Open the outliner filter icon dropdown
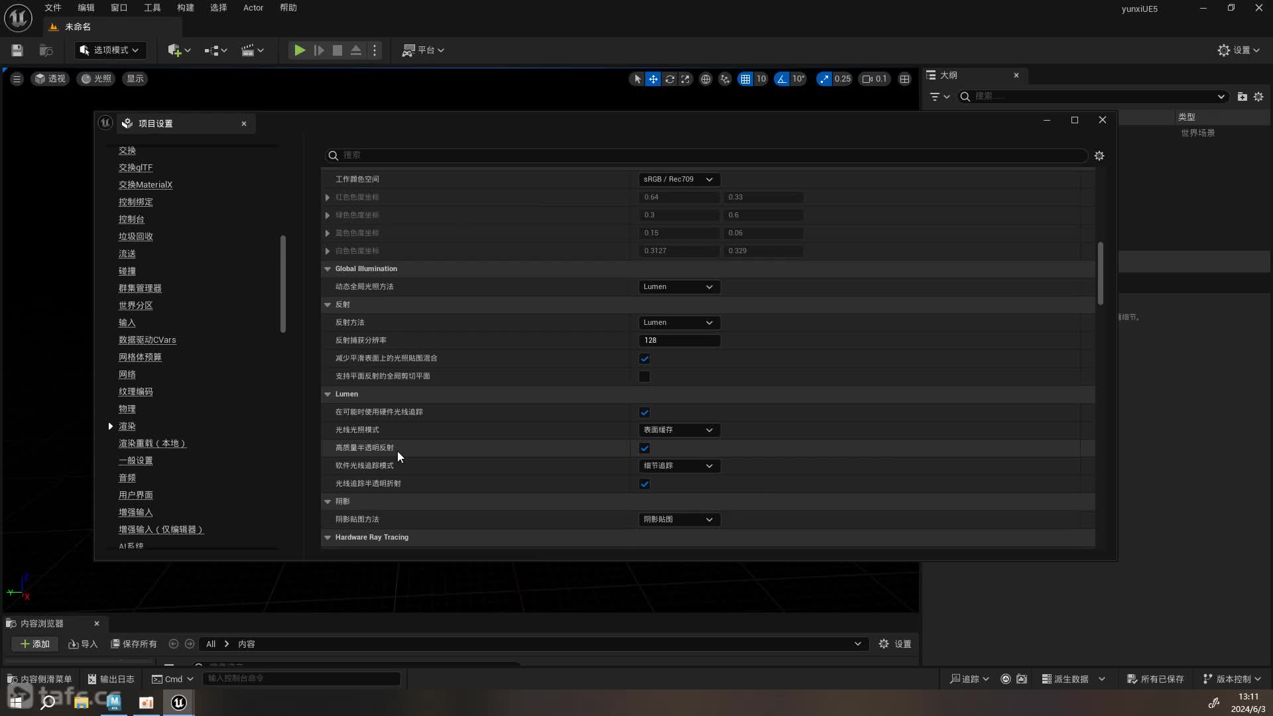Viewport: 1273px width, 716px height. coord(940,97)
